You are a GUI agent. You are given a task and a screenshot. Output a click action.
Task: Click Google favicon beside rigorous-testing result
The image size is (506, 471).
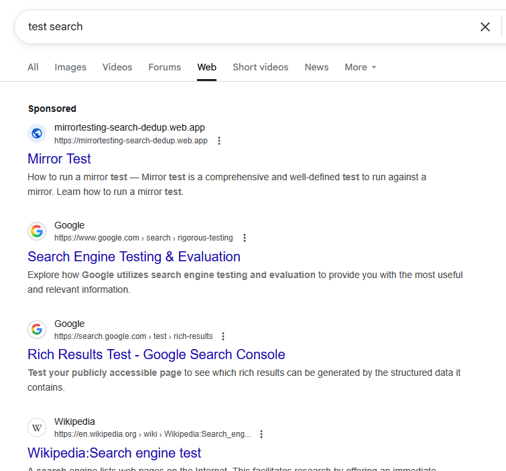tap(37, 231)
